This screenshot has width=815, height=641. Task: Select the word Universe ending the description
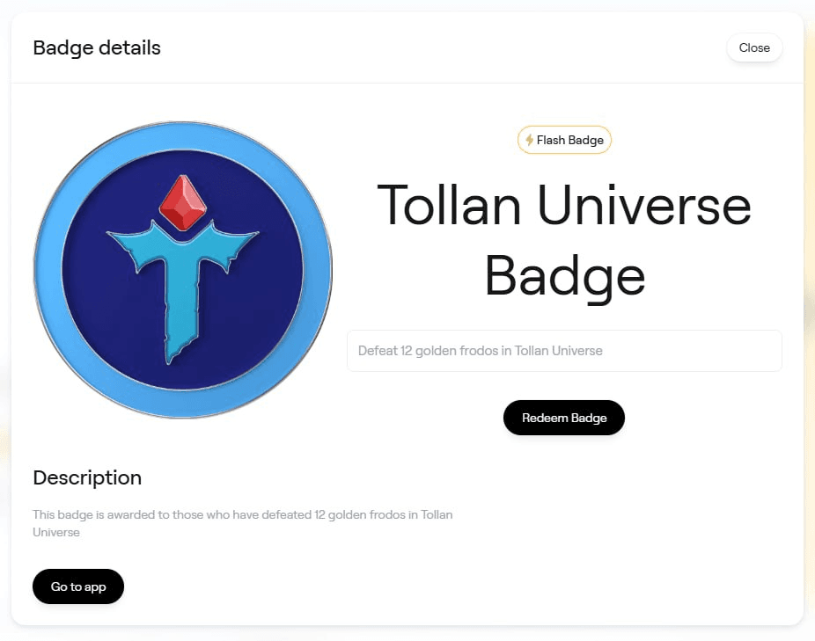[x=56, y=532]
